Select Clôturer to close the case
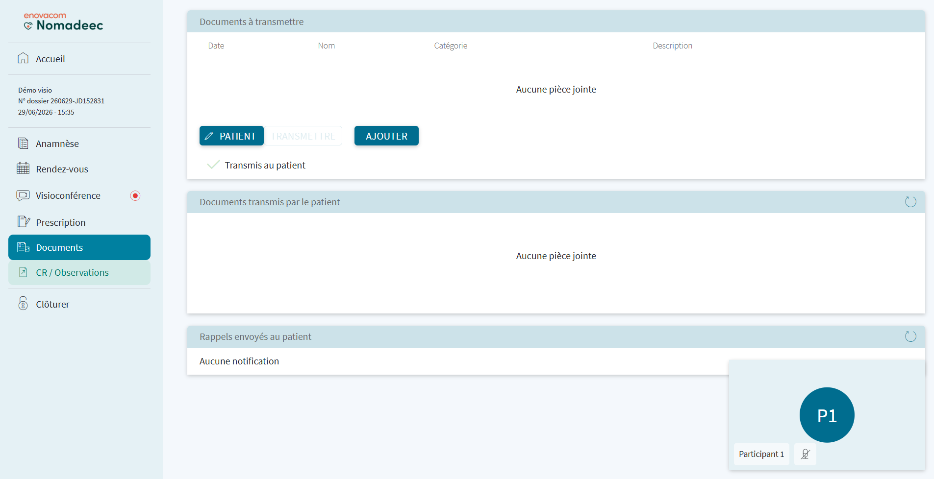The height and width of the screenshot is (479, 934). (x=79, y=304)
